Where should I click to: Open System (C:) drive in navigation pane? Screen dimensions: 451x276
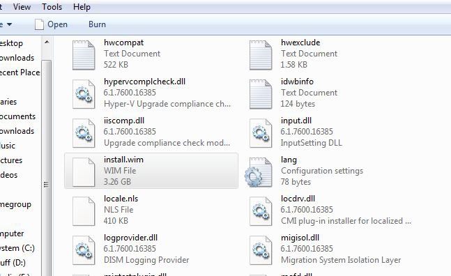pyautogui.click(x=17, y=248)
